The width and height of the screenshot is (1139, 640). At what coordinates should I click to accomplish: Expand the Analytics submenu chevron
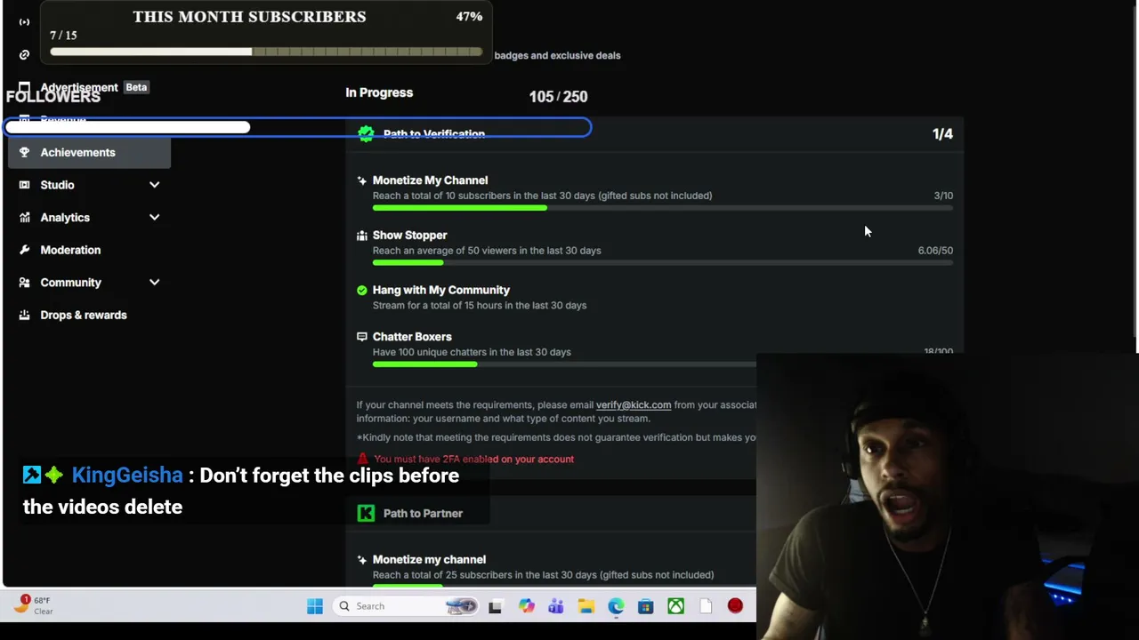(x=154, y=217)
